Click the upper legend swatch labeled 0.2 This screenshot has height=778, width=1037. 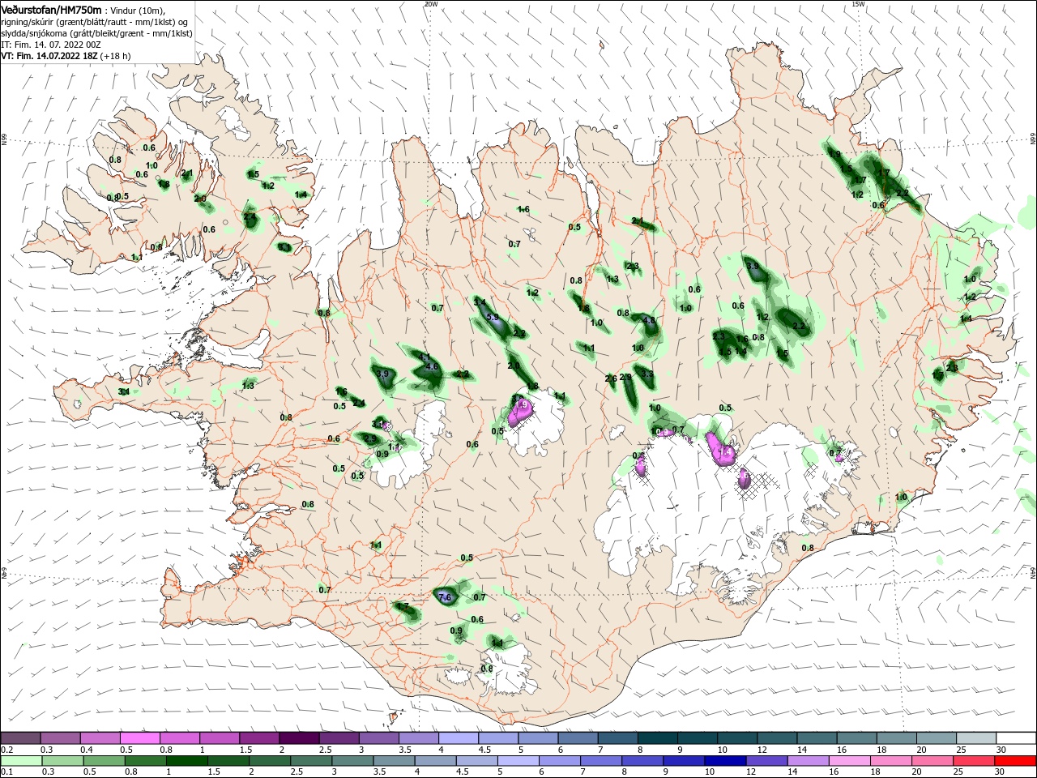tap(20, 738)
